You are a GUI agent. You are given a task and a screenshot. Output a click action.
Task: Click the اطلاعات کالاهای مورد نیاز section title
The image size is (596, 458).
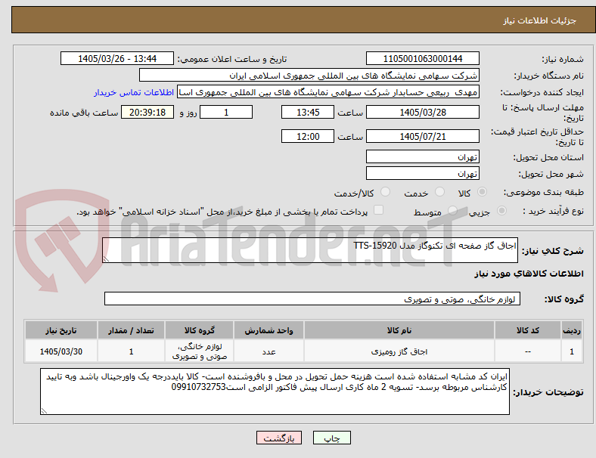[x=529, y=274]
